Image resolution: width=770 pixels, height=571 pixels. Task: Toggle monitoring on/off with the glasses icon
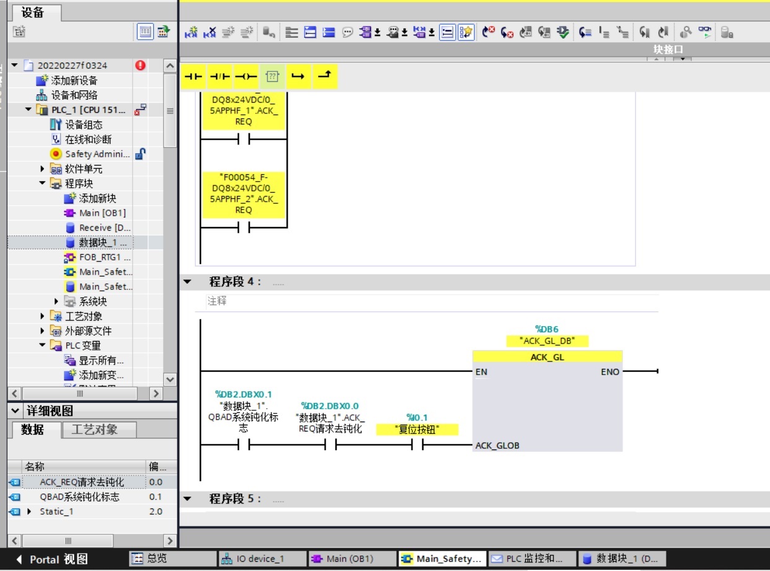[705, 32]
